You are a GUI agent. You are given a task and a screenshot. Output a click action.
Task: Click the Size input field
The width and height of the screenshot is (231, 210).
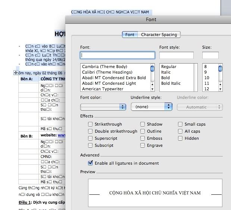(x=210, y=55)
